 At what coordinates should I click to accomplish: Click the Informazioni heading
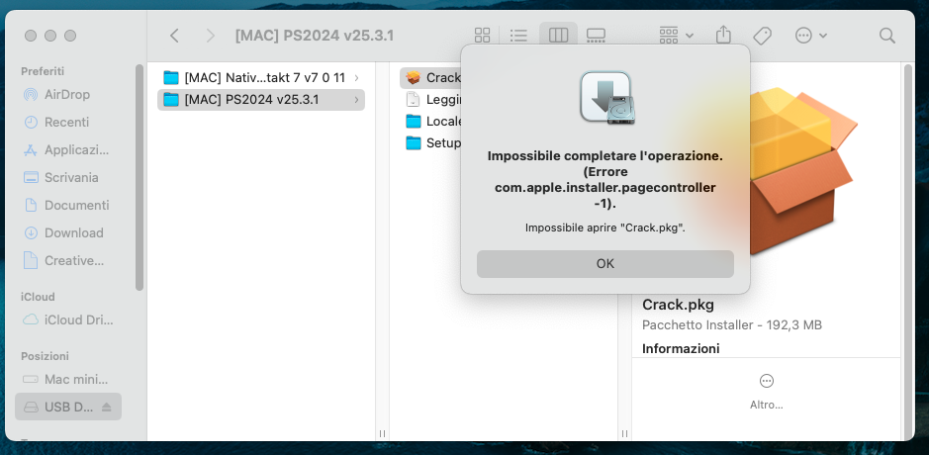681,348
